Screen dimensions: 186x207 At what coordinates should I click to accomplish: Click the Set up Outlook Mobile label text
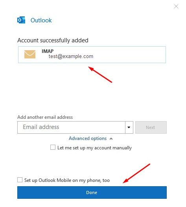(x=67, y=180)
